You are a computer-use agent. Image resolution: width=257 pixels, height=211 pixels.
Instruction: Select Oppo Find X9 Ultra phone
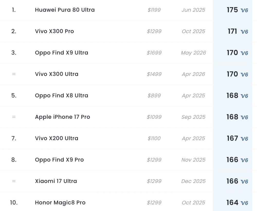tap(61, 53)
